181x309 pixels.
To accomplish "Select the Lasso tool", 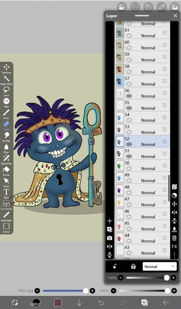I will point(6,91).
